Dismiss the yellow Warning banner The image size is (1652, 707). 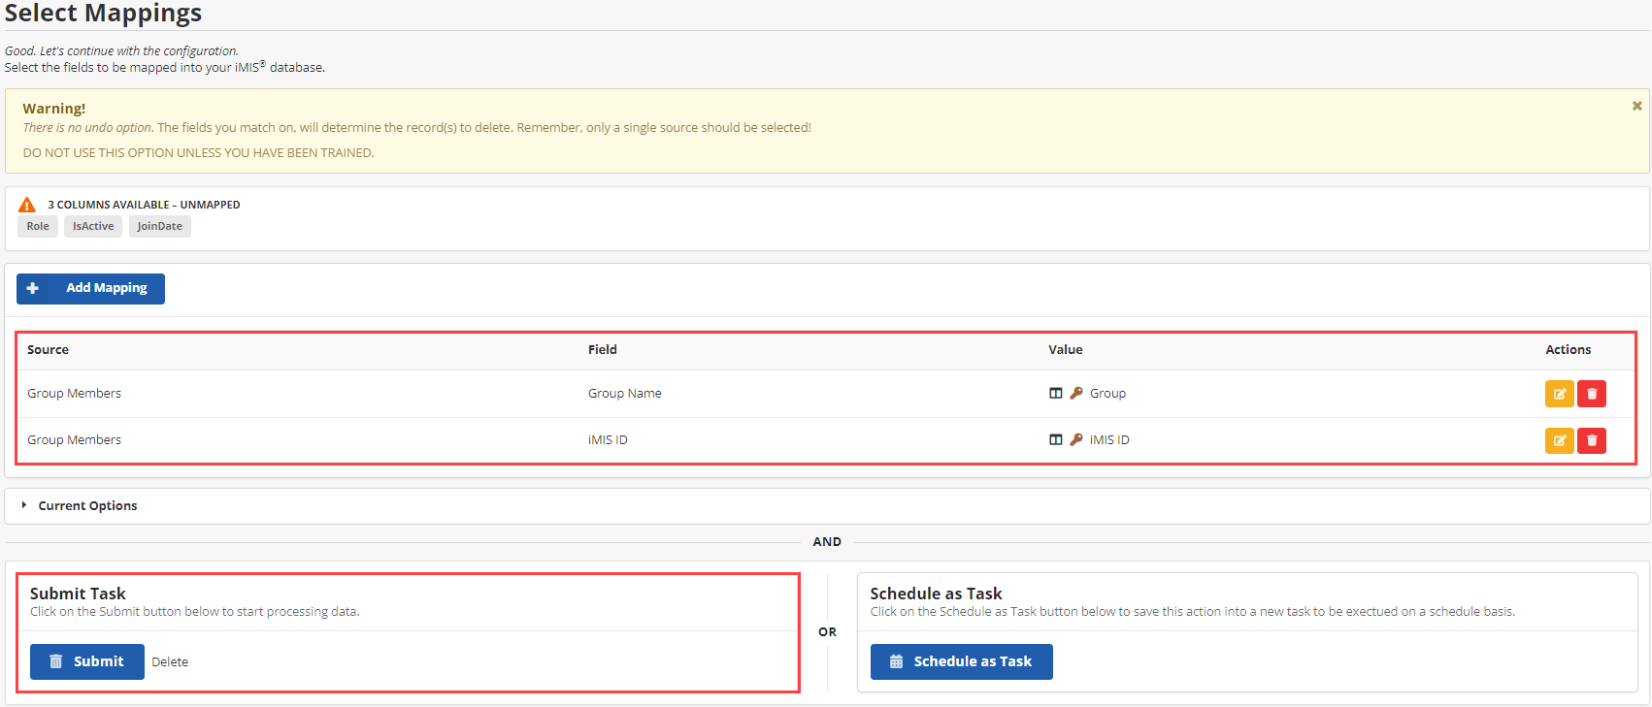click(1636, 106)
